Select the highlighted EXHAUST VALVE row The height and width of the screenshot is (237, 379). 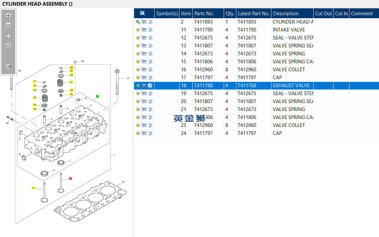[x=291, y=86]
